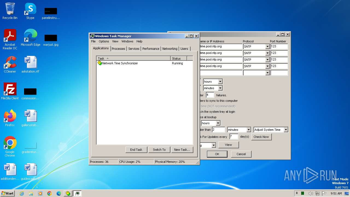Image resolution: width=350 pixels, height=197 pixels.
Task: Expand first server row's SNTP protocol dropdown
Action: [267, 47]
